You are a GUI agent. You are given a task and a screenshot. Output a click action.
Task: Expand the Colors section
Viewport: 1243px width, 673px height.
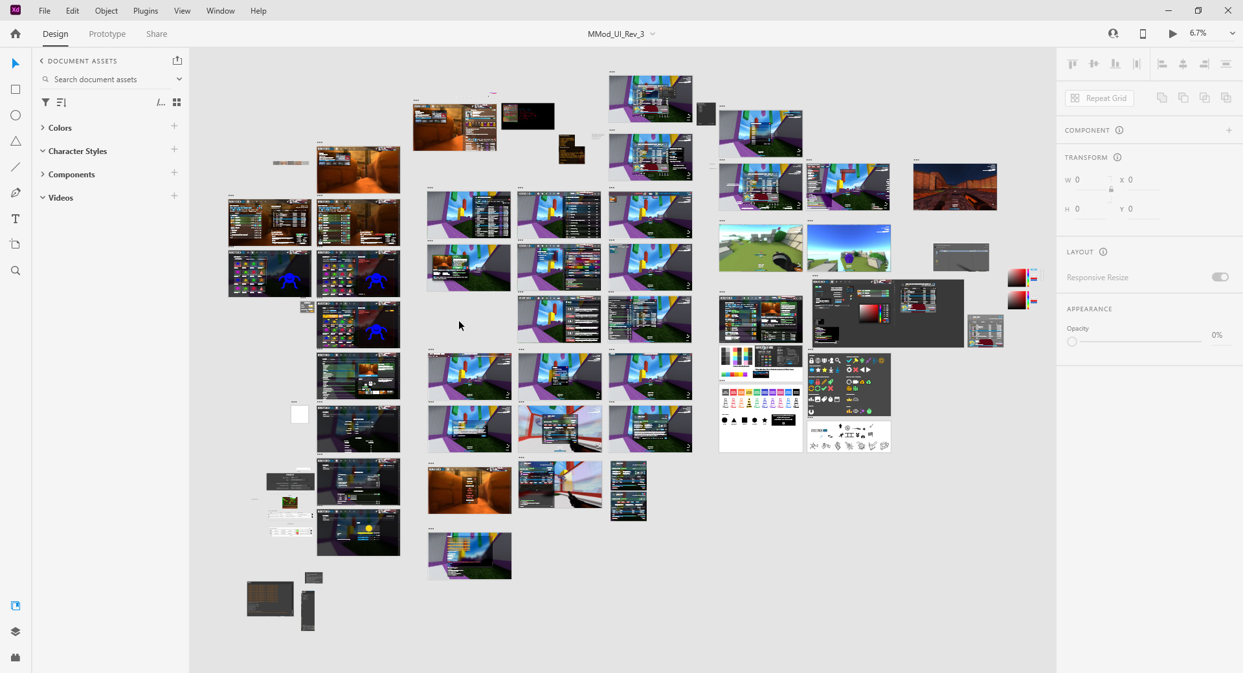coord(43,127)
